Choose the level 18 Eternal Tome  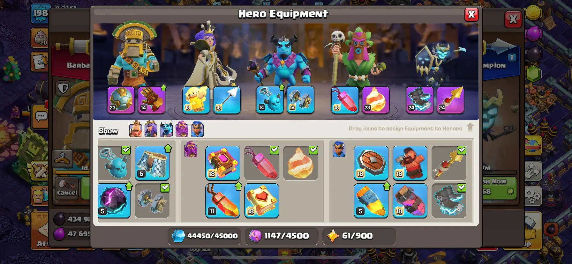[223, 163]
